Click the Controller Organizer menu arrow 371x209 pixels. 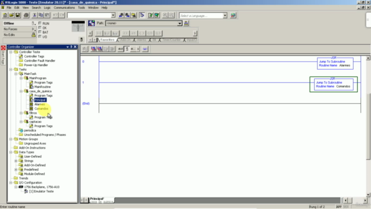pyautogui.click(x=67, y=47)
